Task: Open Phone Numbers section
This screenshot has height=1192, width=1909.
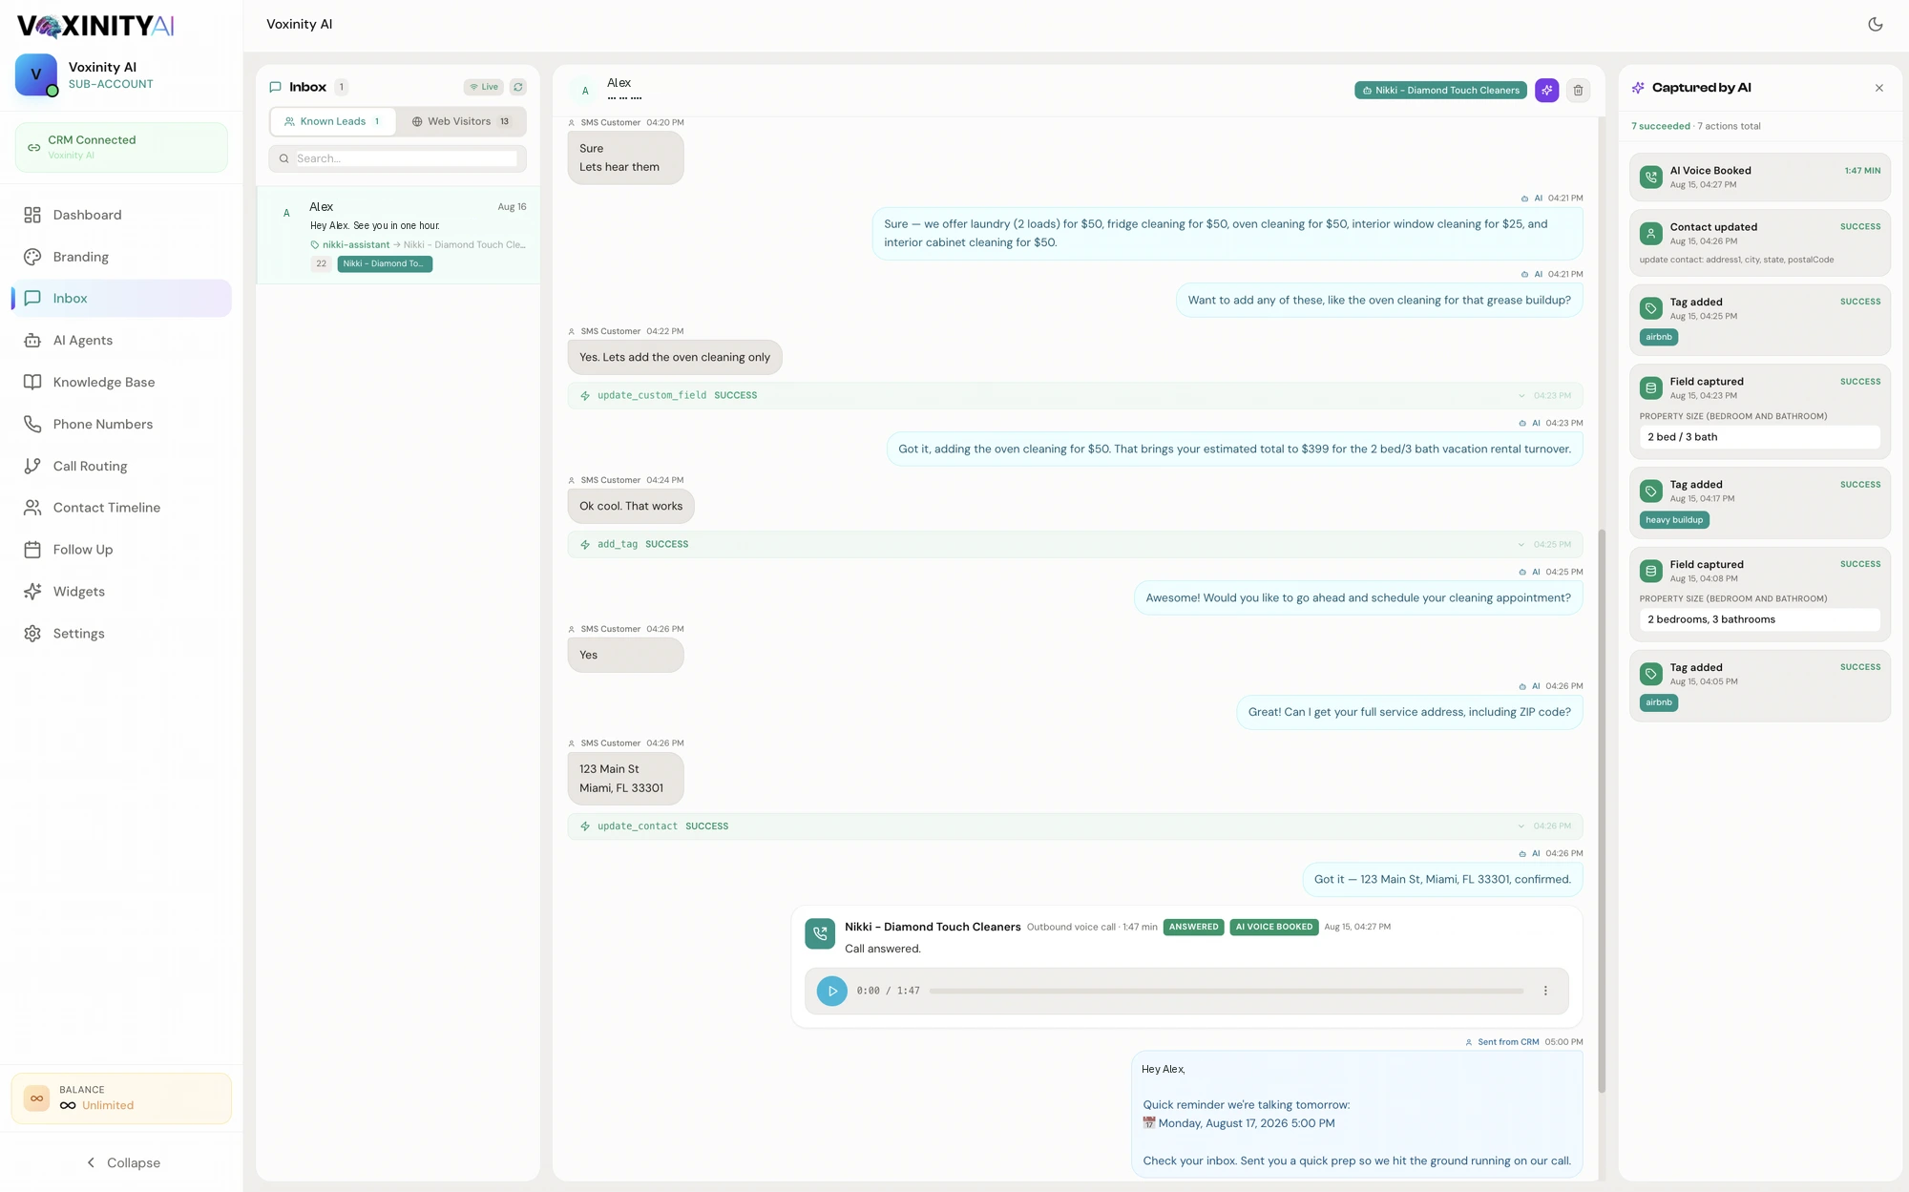Action: coord(121,424)
